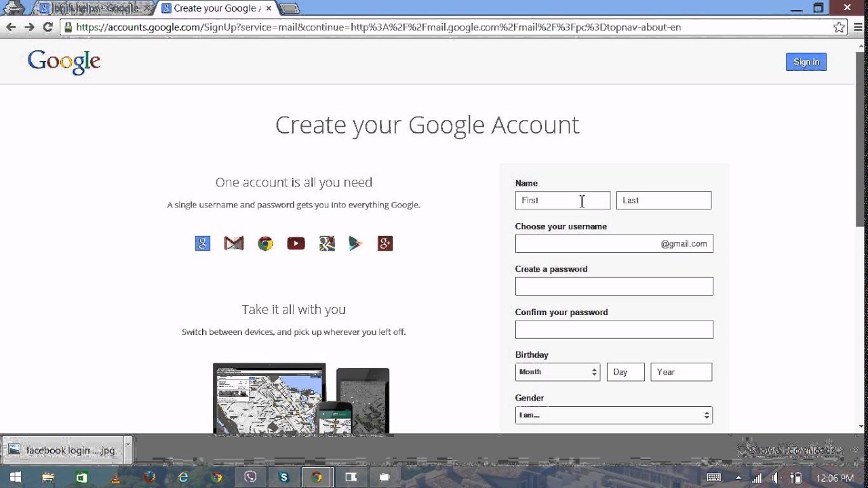Screen dimensions: 868x488
Task: Click the Google+ product icon
Action: click(x=385, y=243)
